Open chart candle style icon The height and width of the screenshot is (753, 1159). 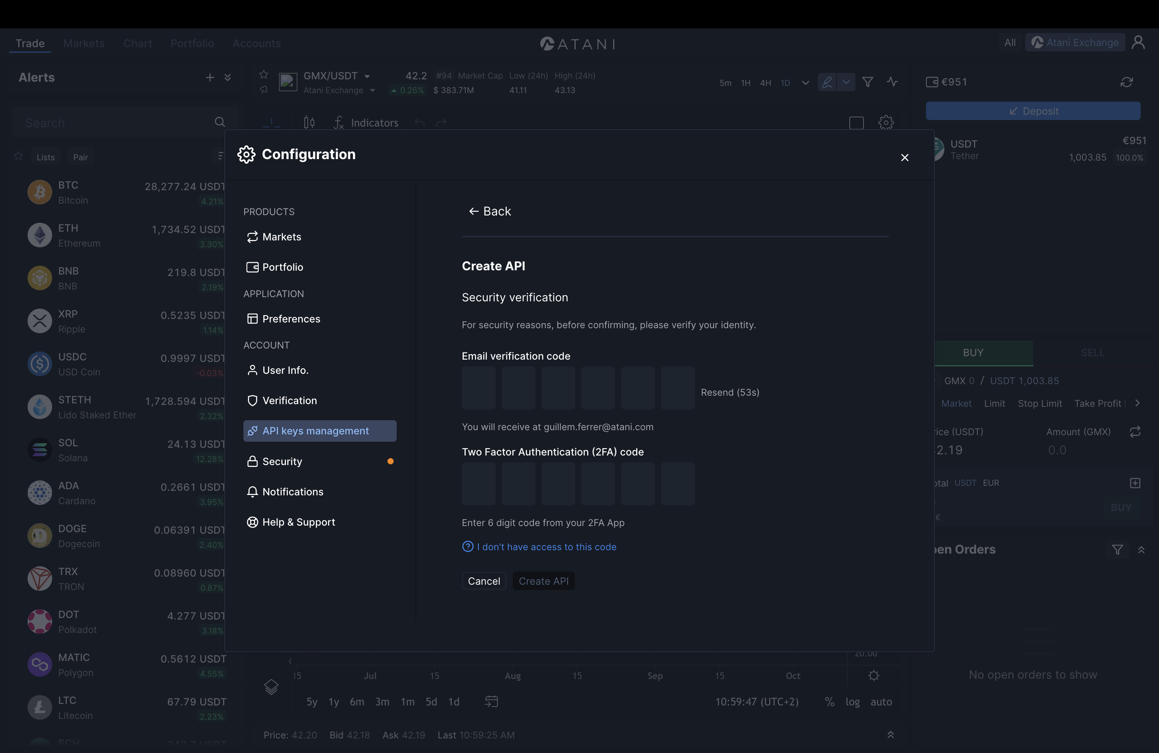tap(309, 122)
